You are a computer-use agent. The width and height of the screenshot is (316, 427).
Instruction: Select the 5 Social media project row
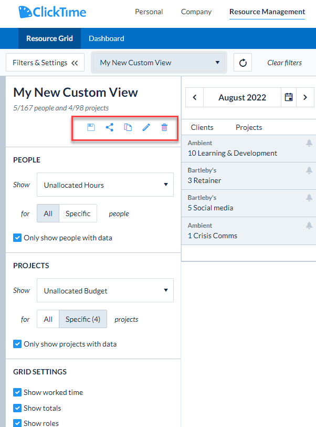[249, 204]
